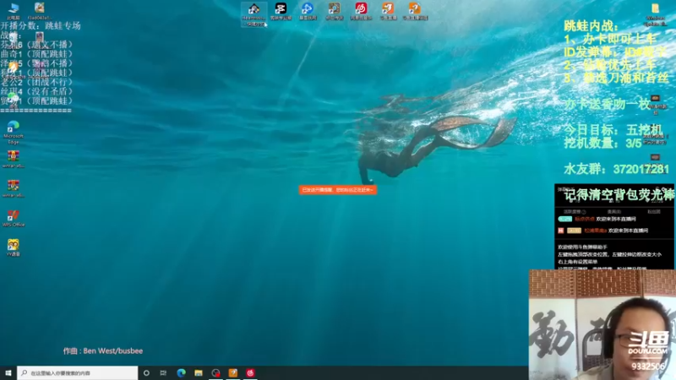Open the folder icon at the top-right corner
The width and height of the screenshot is (676, 380).
655,14
